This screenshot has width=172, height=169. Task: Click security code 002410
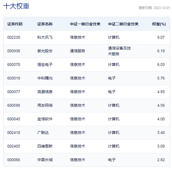[x=14, y=133]
